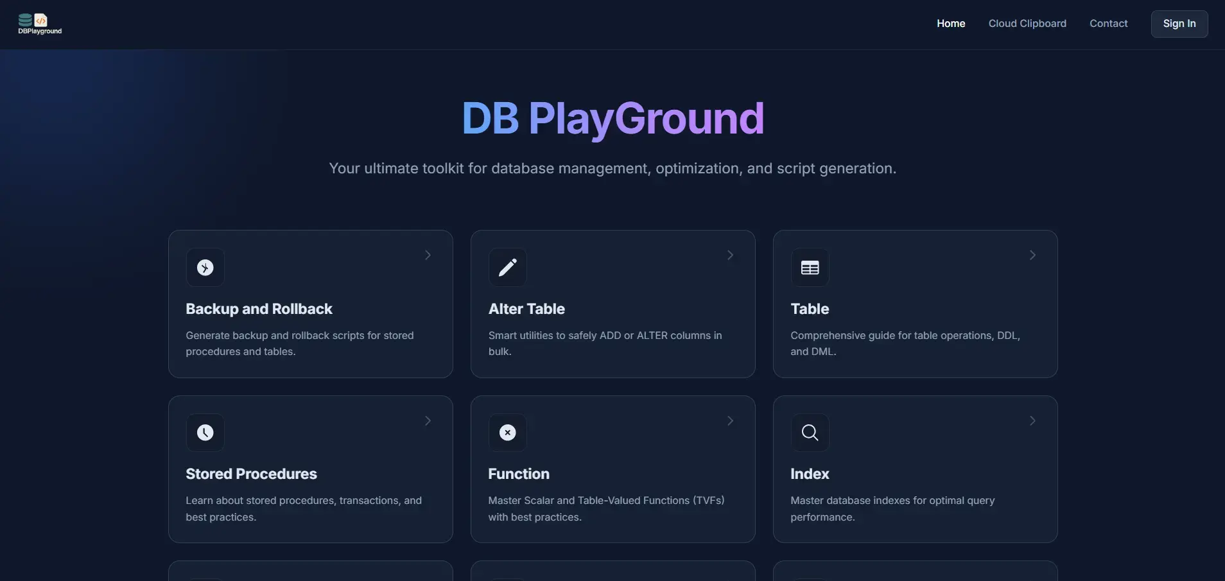Click 'Smart utilities to safely ADD' description

pos(605,343)
